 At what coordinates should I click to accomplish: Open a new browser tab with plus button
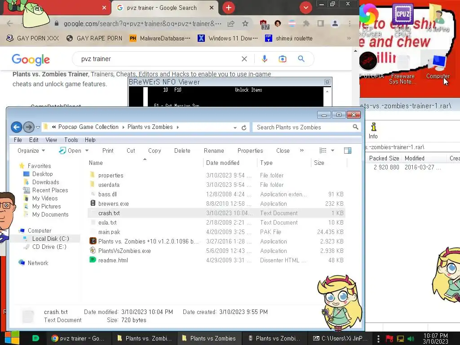click(x=229, y=8)
